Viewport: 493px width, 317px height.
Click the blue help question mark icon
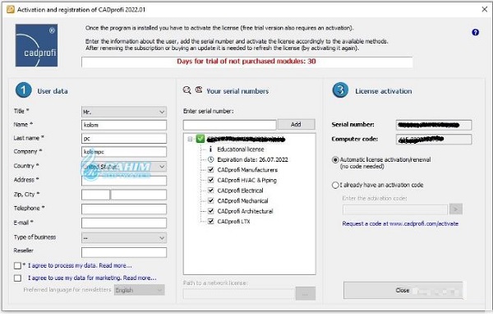[x=475, y=32]
